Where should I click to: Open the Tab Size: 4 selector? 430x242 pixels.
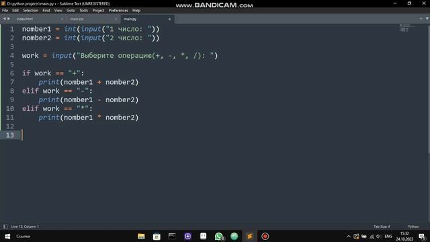click(382, 227)
